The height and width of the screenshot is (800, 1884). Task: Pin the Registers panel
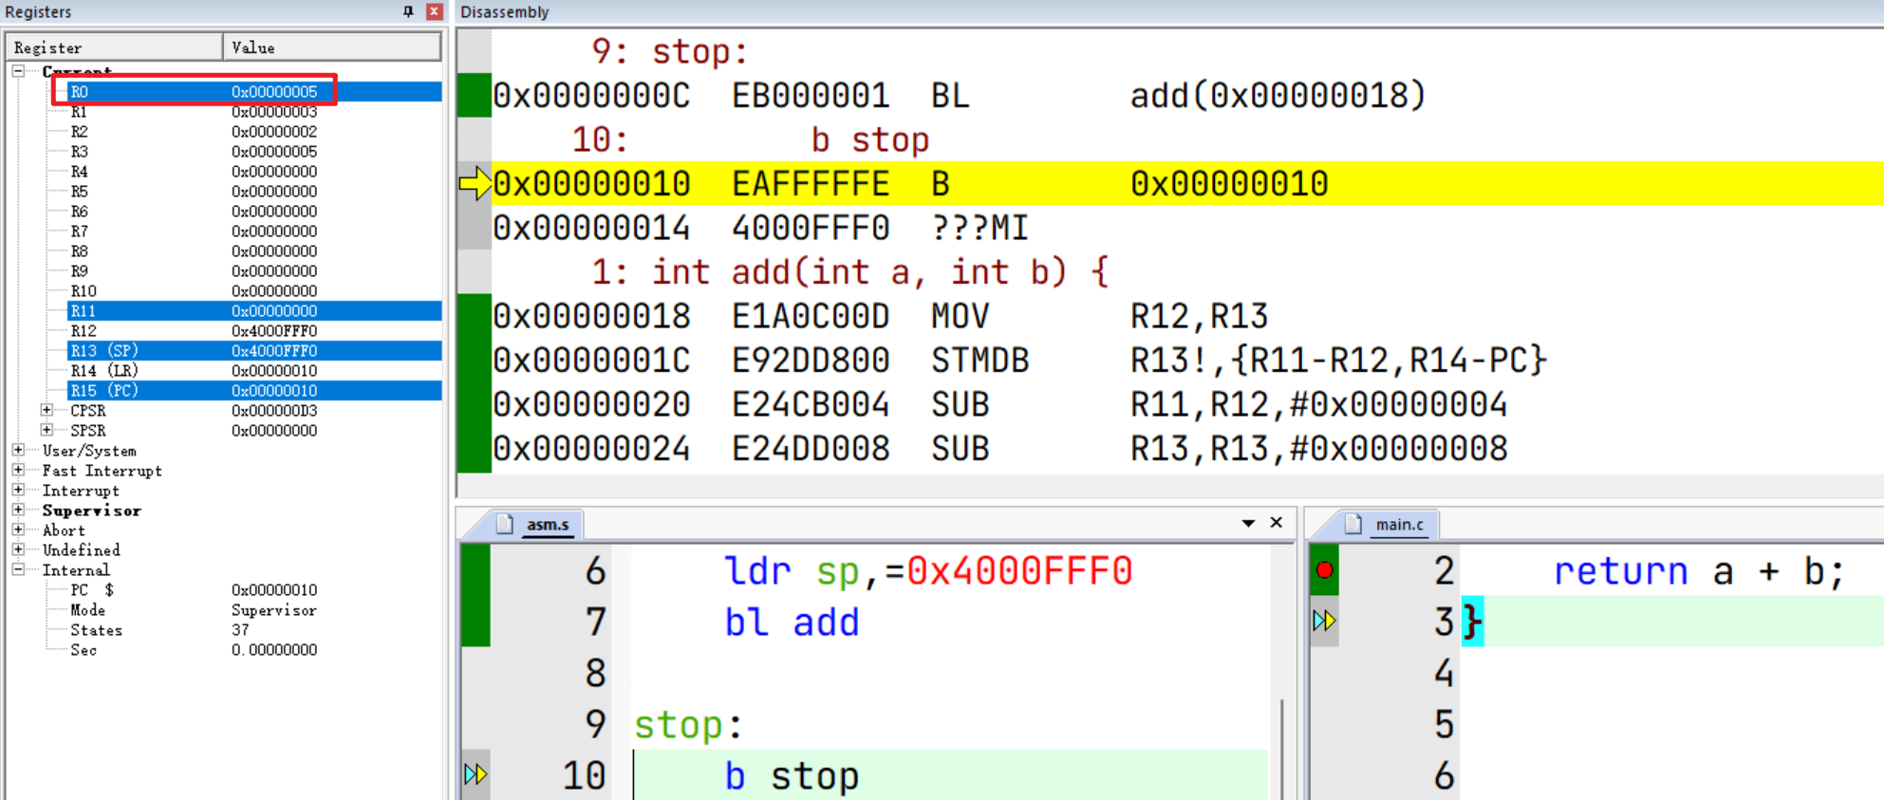point(408,11)
